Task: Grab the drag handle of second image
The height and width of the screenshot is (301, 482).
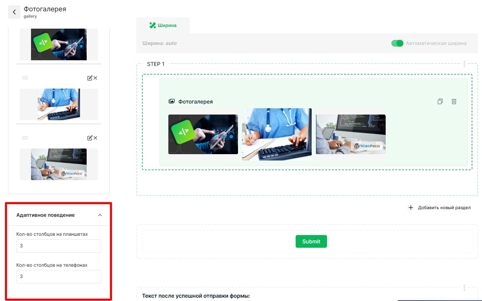Action: click(25, 78)
